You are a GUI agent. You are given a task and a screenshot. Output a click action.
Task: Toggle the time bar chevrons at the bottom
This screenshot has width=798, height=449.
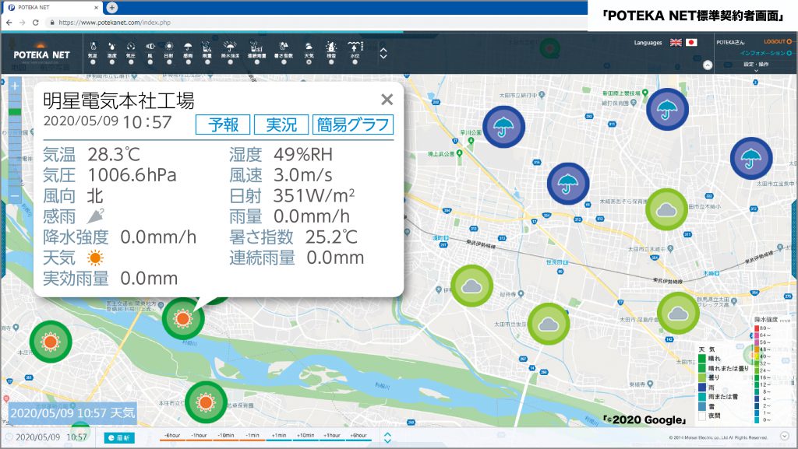pyautogui.click(x=387, y=437)
